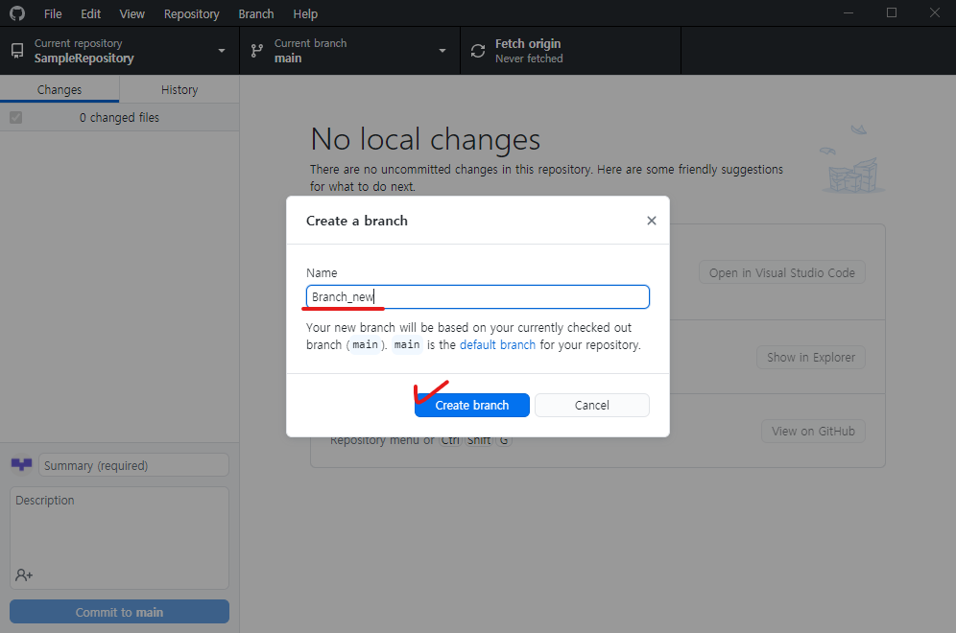Expand the Current branch dropdown

pyautogui.click(x=350, y=51)
